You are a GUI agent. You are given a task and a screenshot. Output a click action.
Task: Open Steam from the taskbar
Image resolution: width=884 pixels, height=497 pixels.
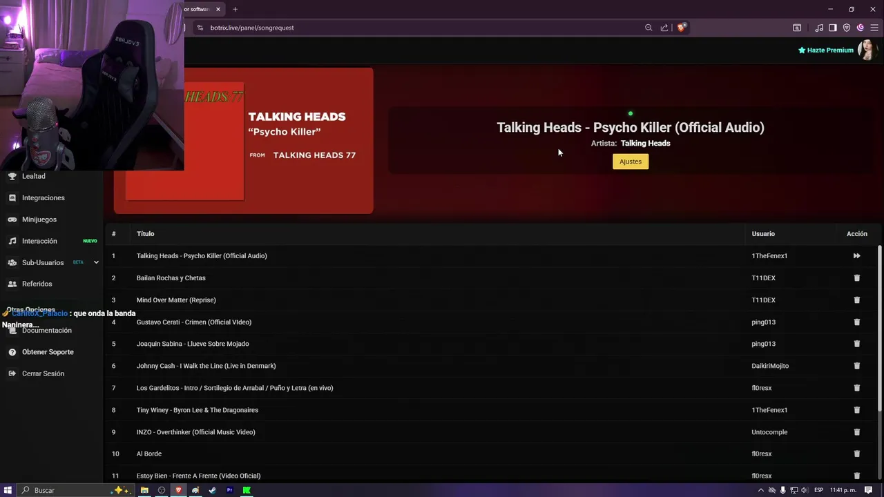pyautogui.click(x=212, y=490)
